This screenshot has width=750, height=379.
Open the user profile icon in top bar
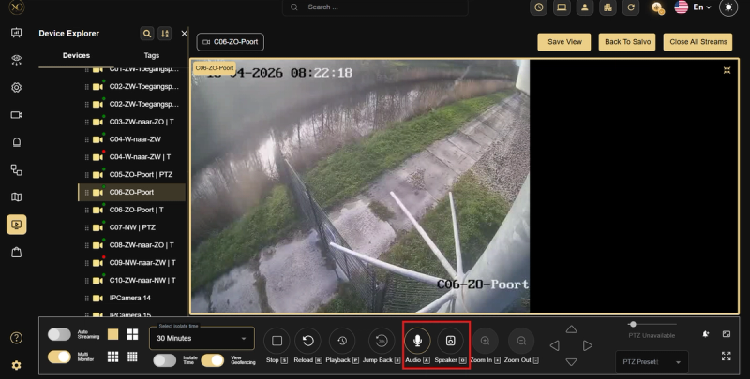584,7
